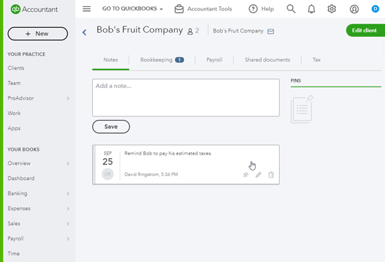
Task: Open the Help question mark icon
Action: pyautogui.click(x=253, y=9)
